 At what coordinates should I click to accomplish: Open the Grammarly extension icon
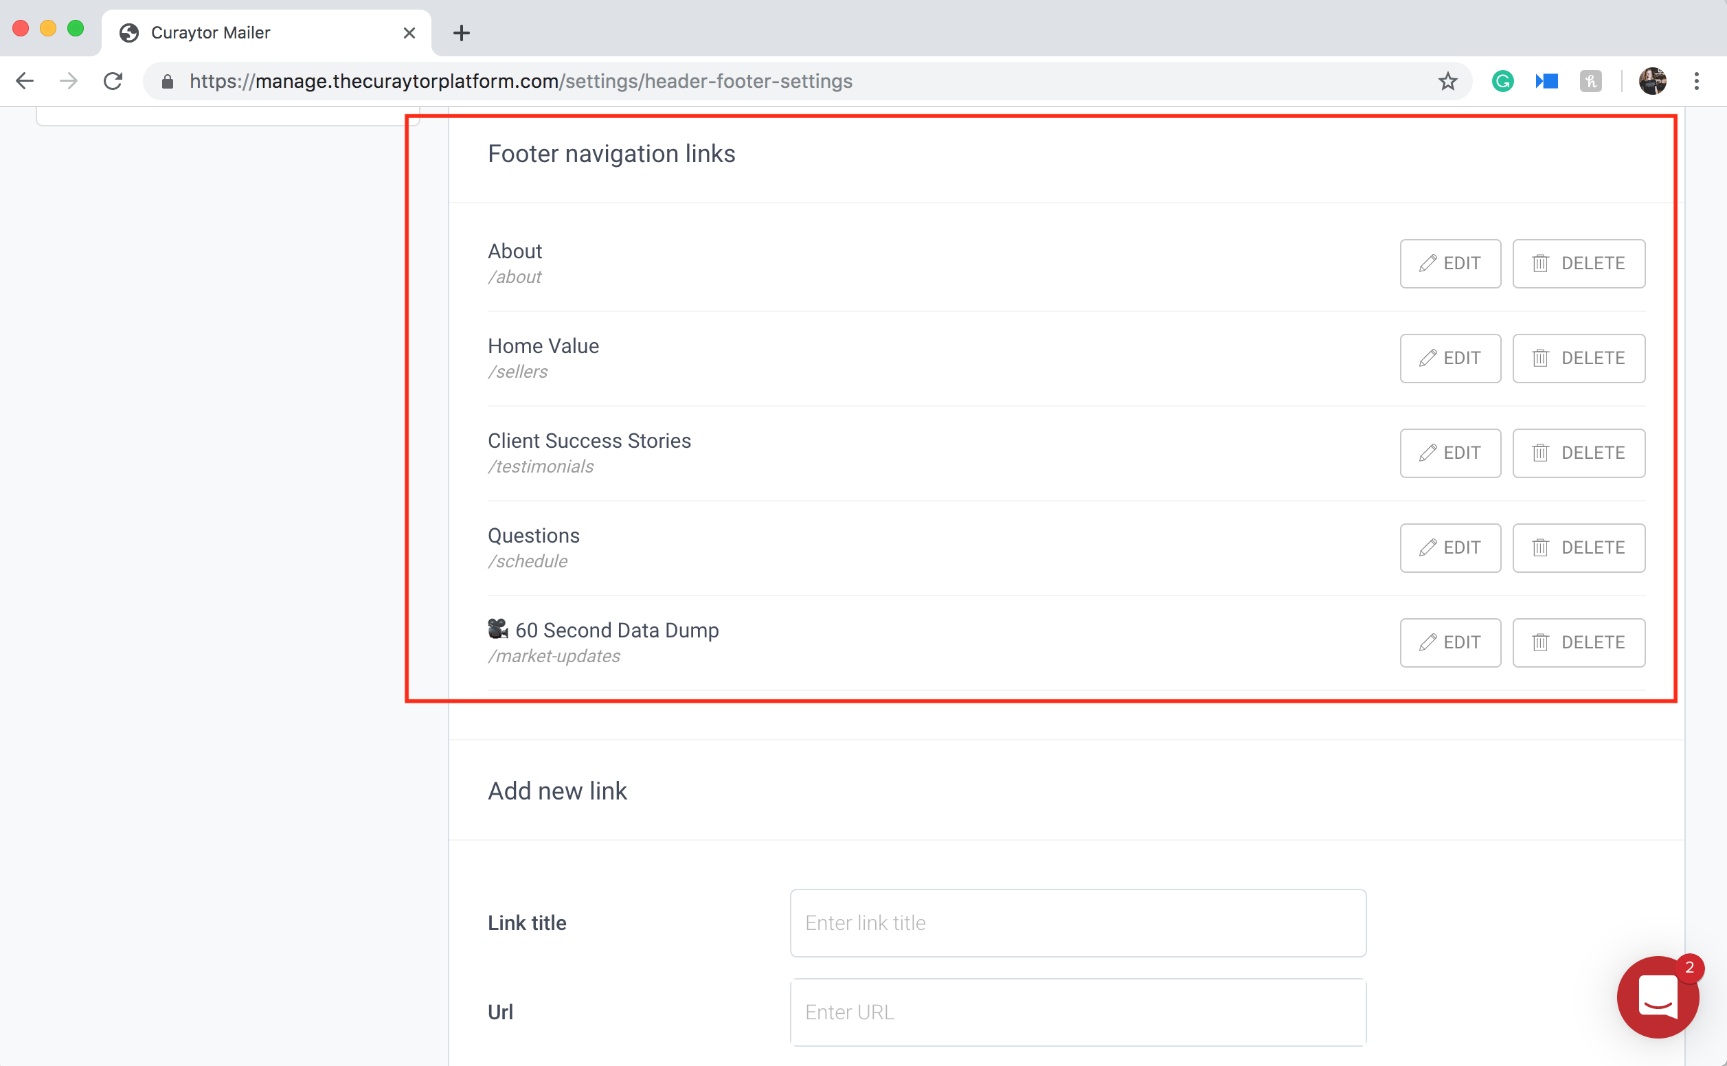[x=1502, y=81]
